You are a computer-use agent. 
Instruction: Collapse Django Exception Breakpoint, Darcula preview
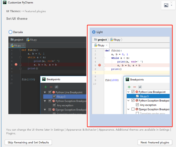(x=45, y=110)
